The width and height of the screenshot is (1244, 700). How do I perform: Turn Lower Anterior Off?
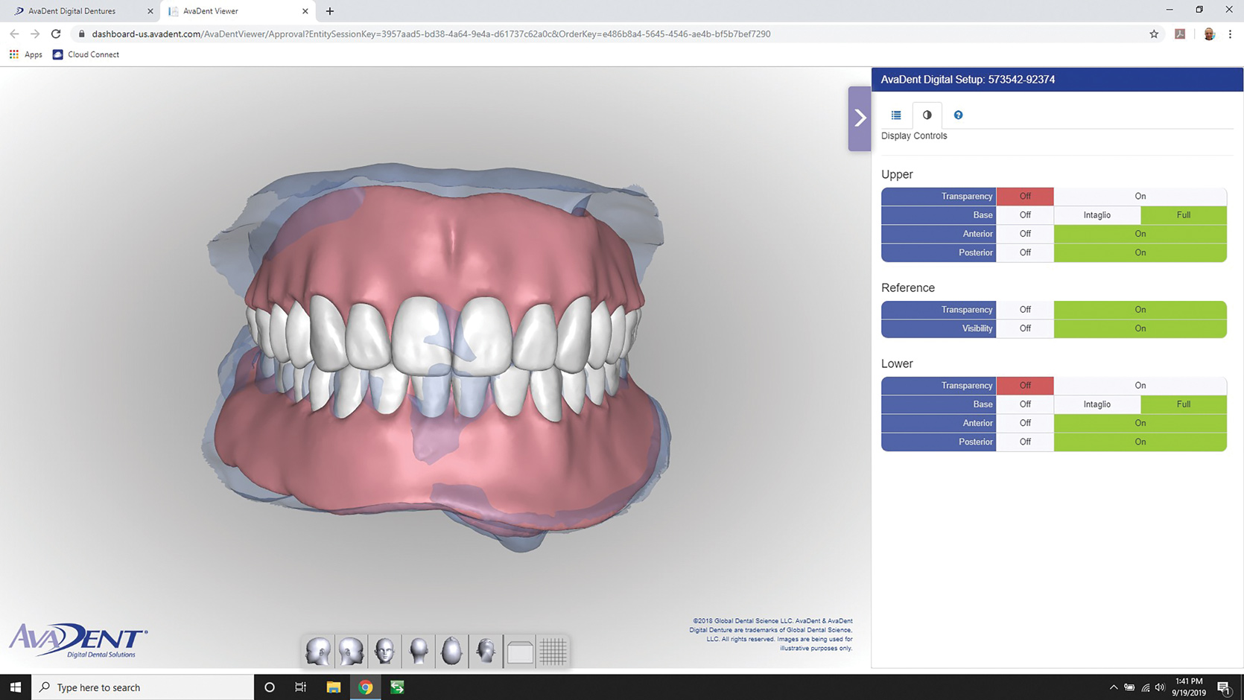coord(1025,423)
